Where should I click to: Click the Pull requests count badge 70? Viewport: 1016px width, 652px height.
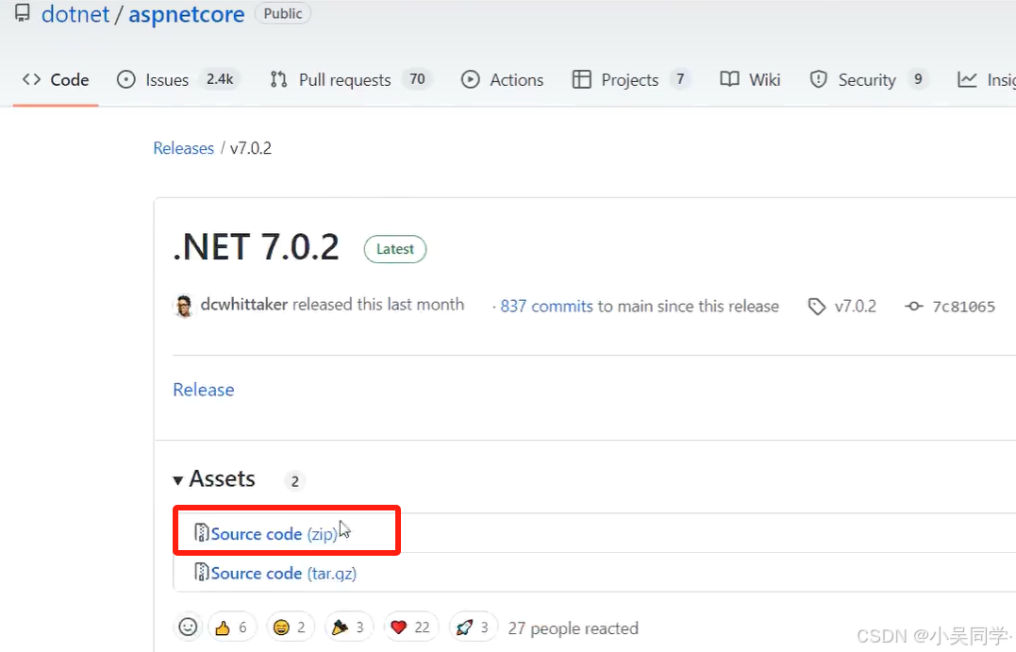pos(417,79)
